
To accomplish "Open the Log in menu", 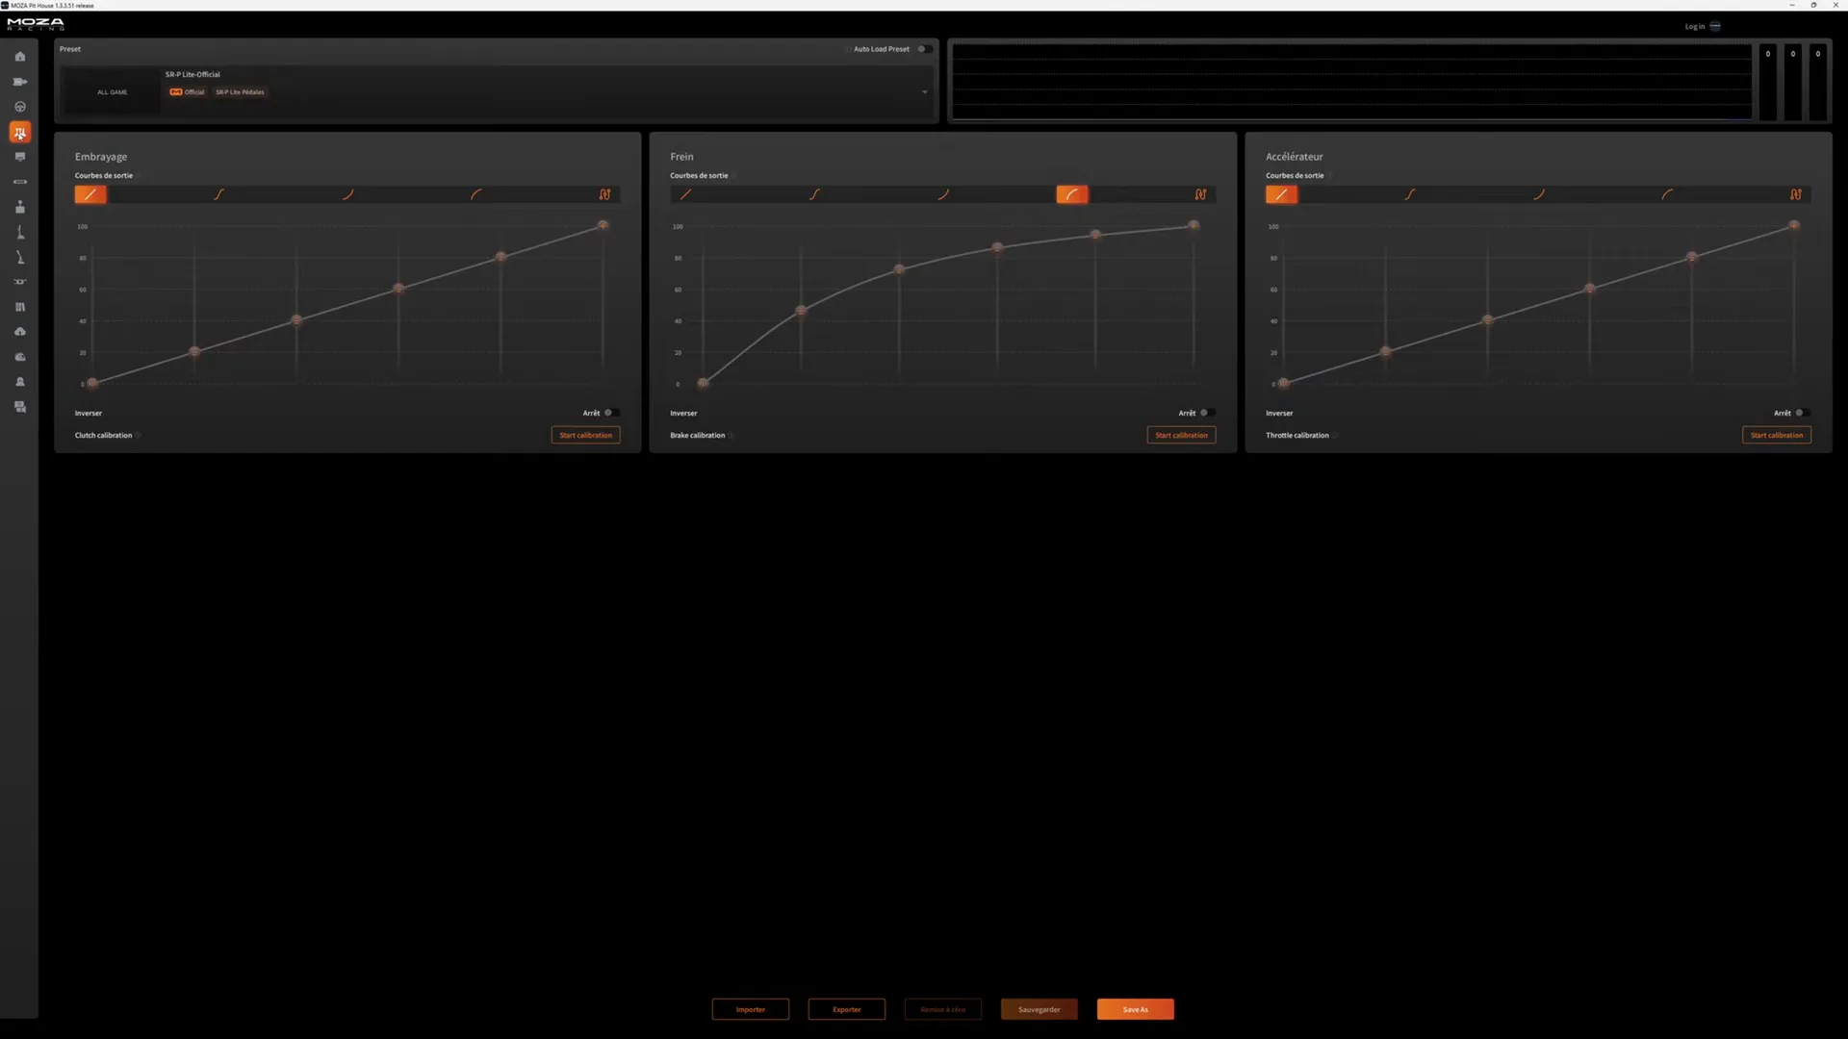I will click(1703, 26).
